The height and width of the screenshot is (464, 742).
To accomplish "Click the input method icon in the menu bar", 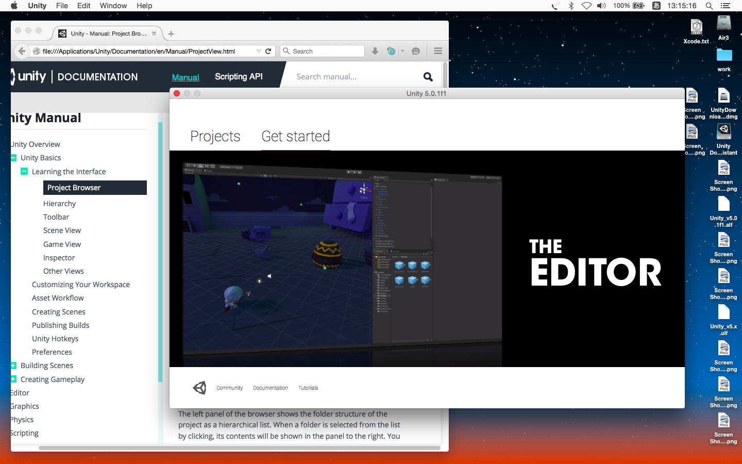I will (656, 6).
